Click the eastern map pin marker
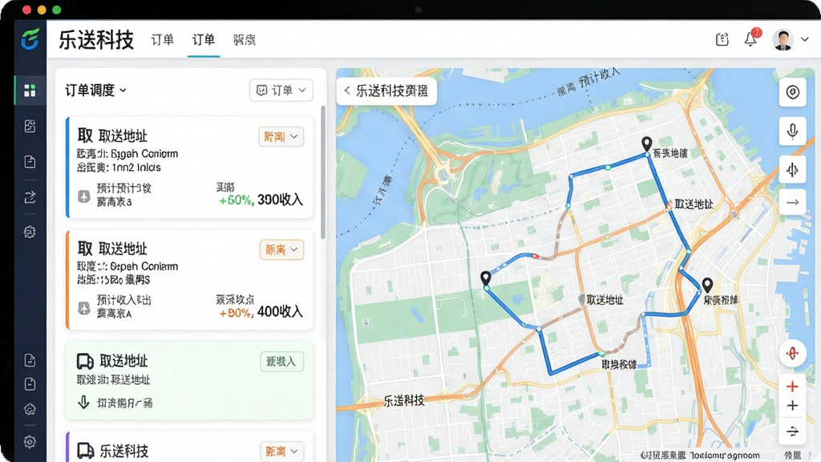Image resolution: width=821 pixels, height=462 pixels. 707,286
